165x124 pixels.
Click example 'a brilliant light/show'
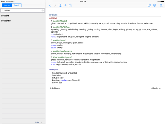61,27
